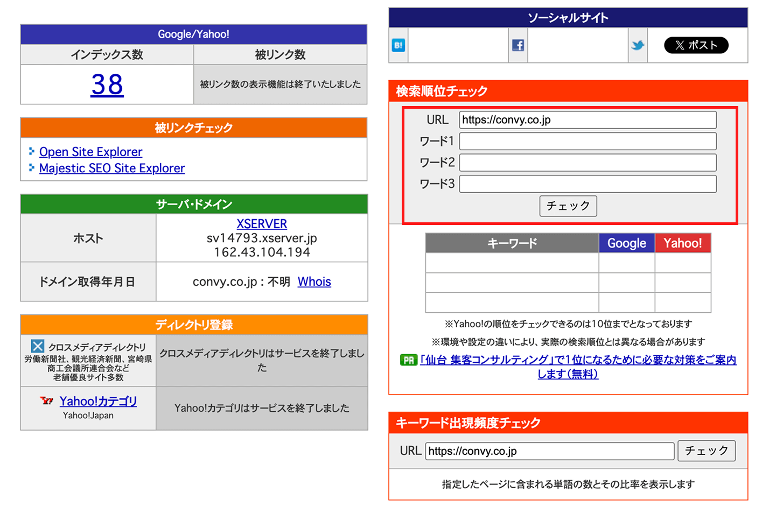The height and width of the screenshot is (513, 769).
Task: Click the X ポスト button
Action: [696, 45]
